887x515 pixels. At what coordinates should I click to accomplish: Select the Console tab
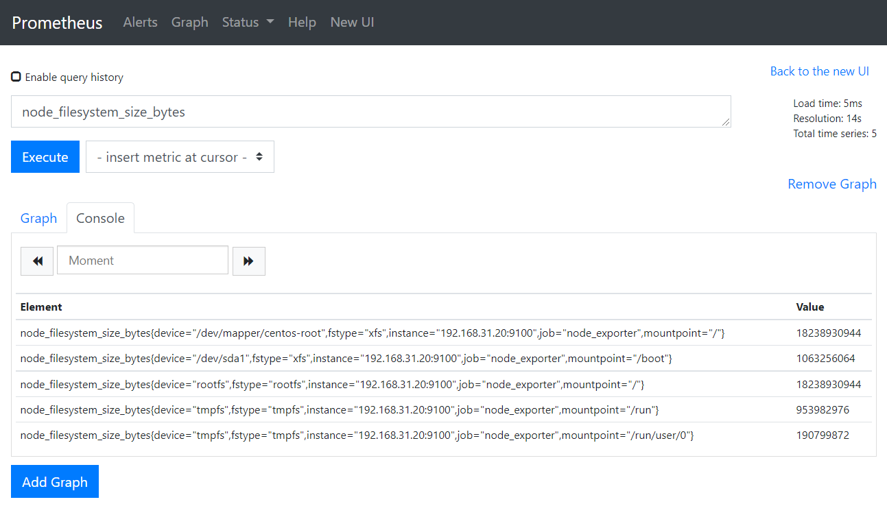100,218
